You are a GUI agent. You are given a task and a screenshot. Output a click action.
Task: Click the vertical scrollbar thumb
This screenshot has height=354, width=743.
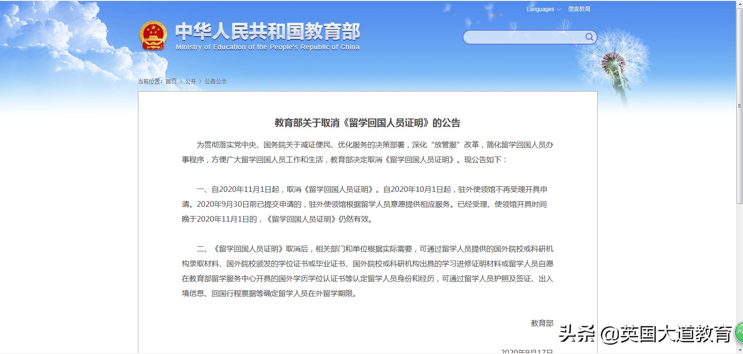tap(739, 106)
